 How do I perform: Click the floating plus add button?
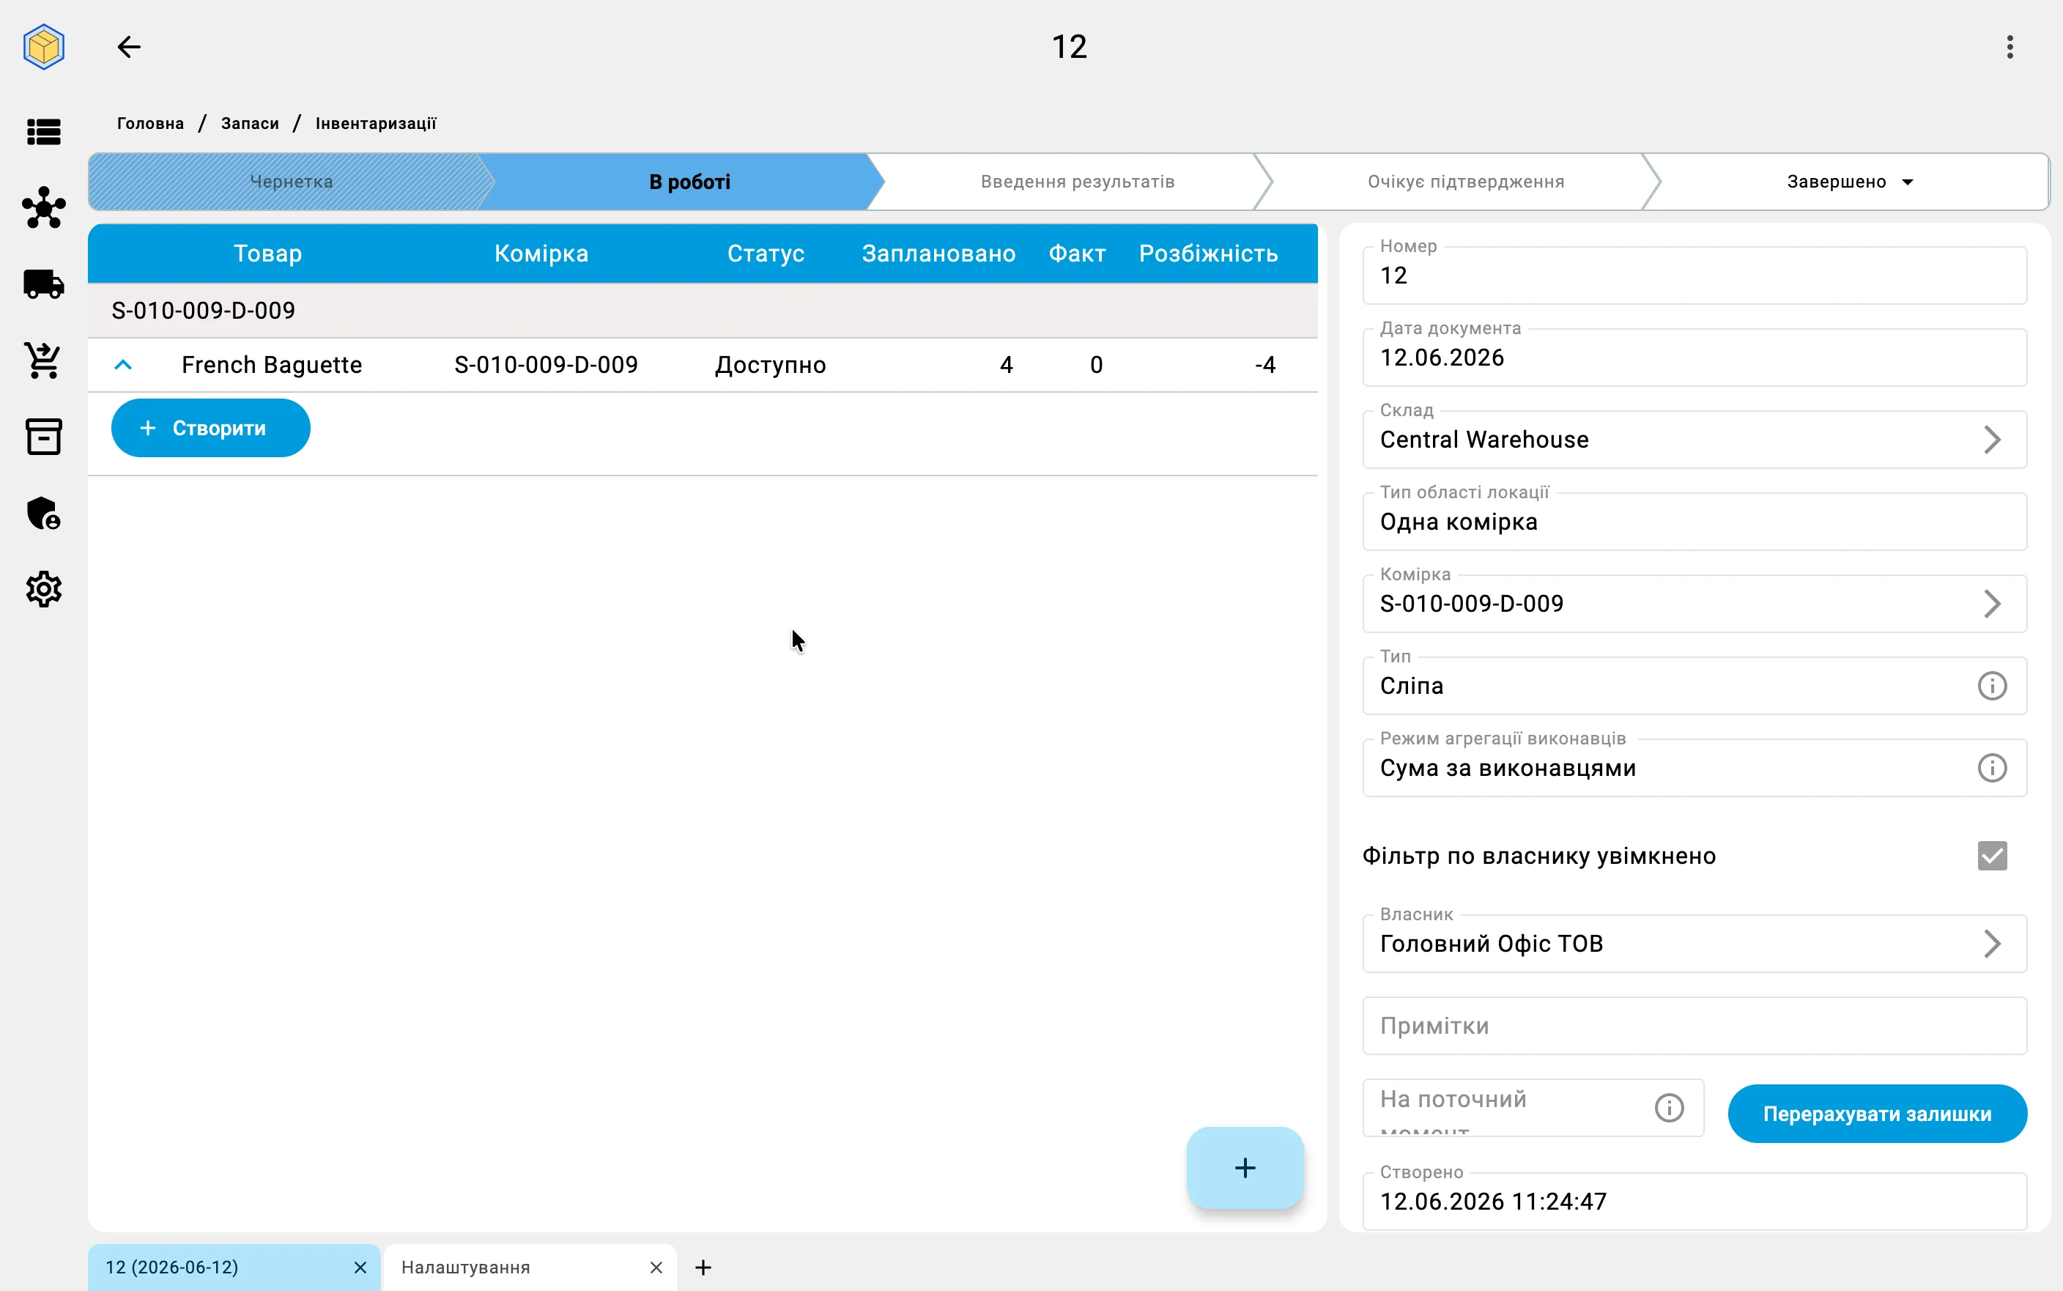pos(1245,1167)
